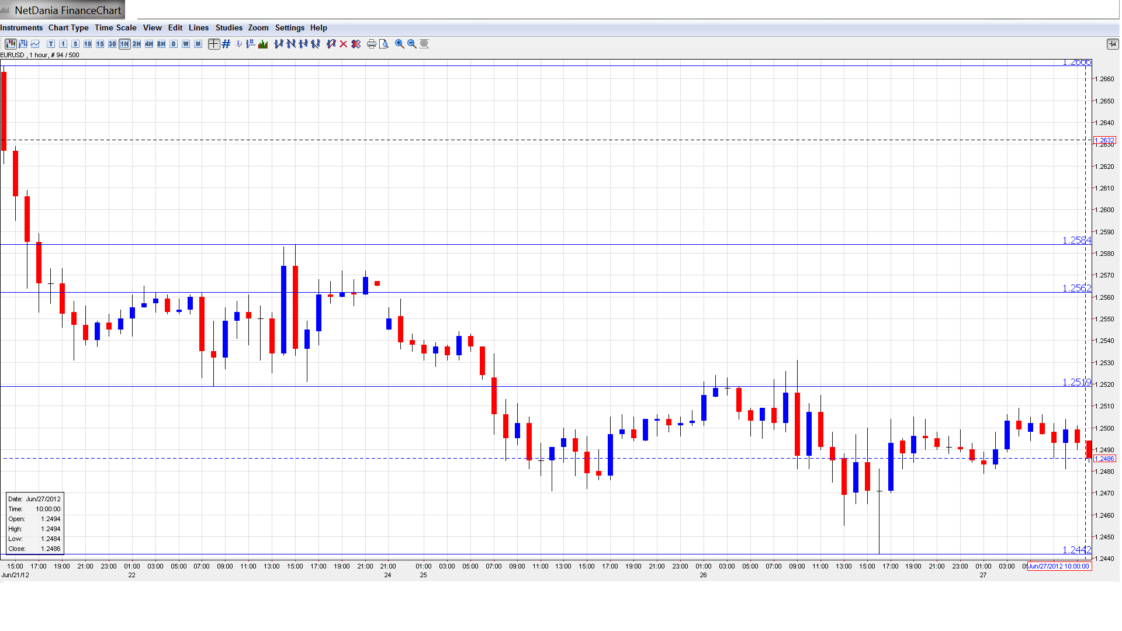Click the NetDania FinanceChart title tab

63,10
